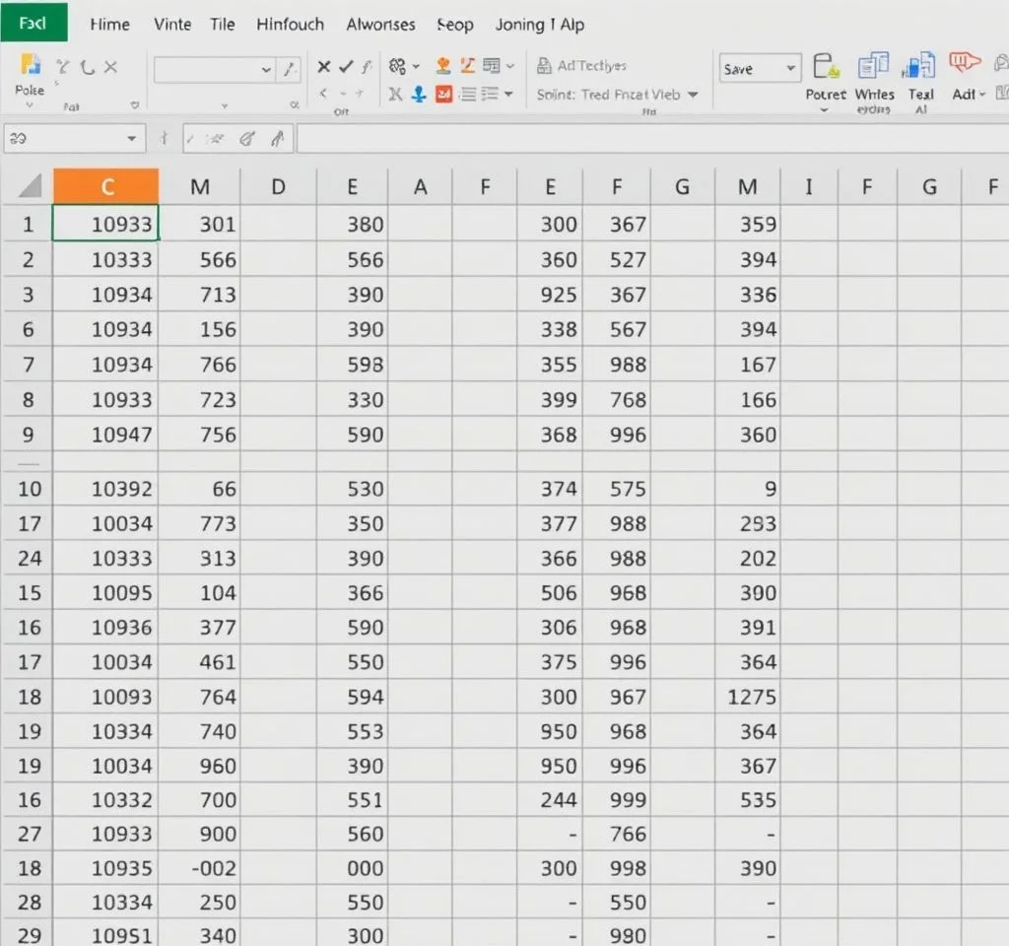Viewport: 1009px width, 946px height.
Task: Open the empty font combo box dropdown
Action: pyautogui.click(x=266, y=69)
